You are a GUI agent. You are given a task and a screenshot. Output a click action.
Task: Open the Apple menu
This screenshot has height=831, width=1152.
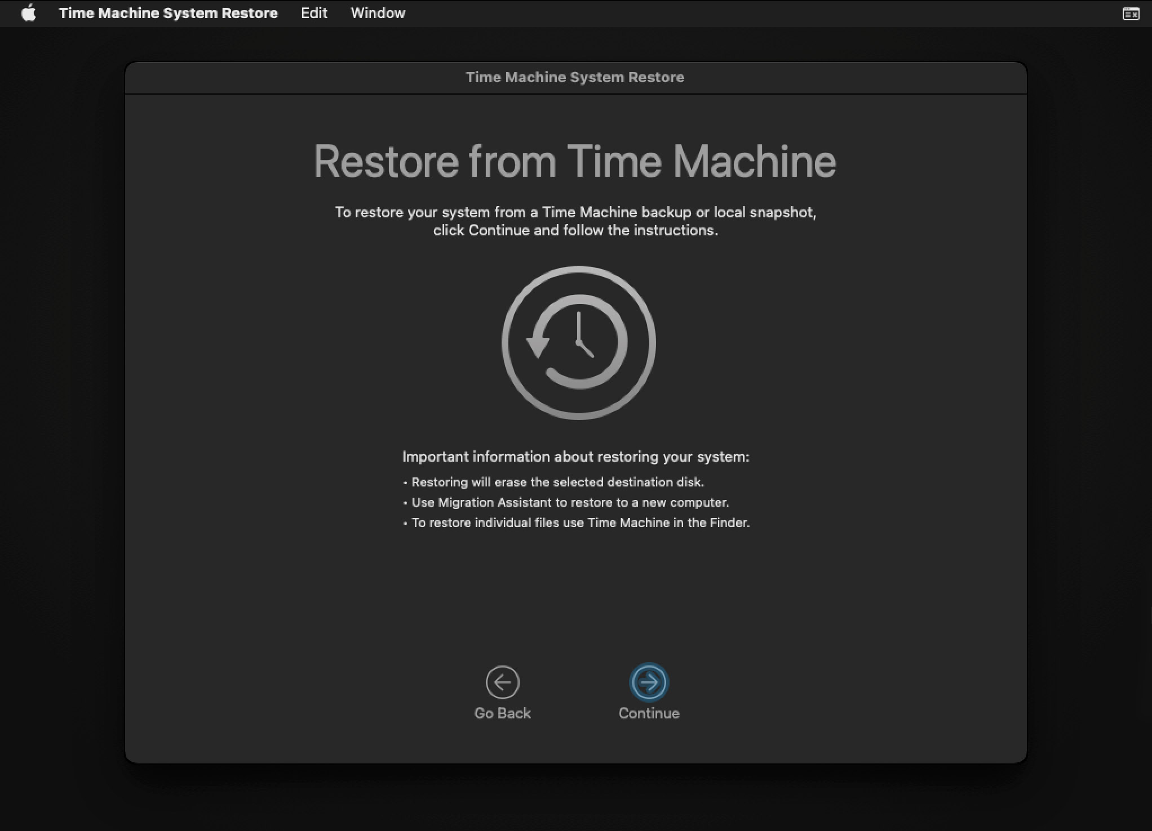point(29,13)
